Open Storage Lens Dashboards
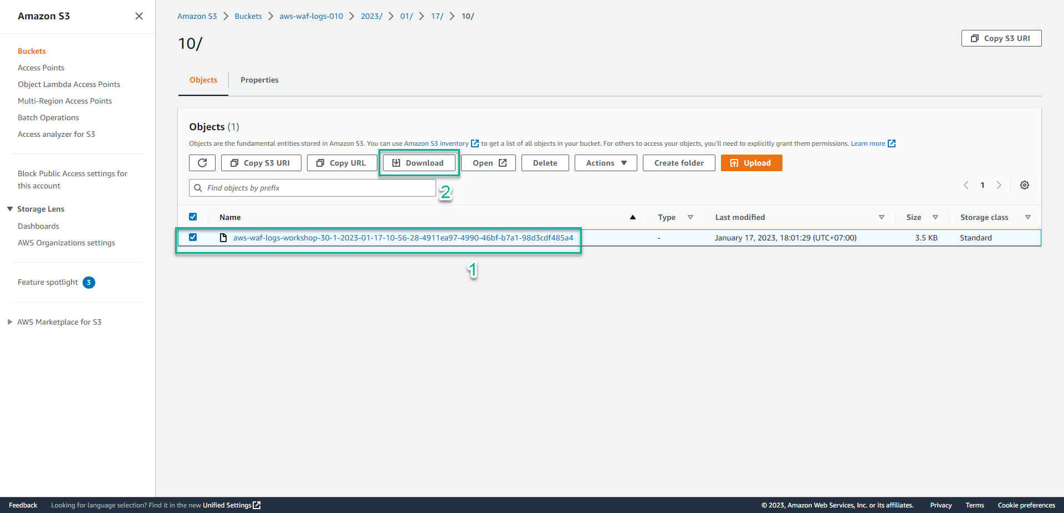Viewport: 1064px width, 513px height. pos(38,226)
